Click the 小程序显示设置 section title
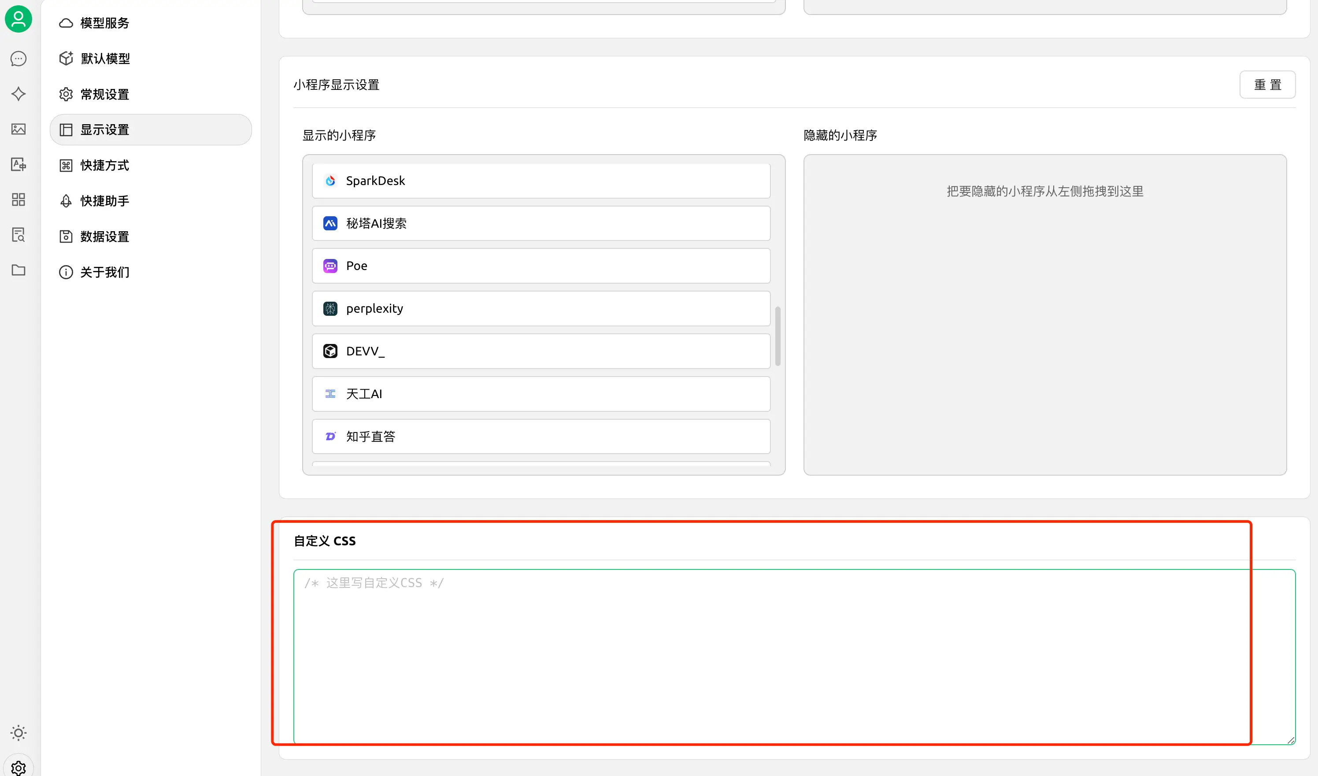The width and height of the screenshot is (1318, 776). tap(336, 85)
